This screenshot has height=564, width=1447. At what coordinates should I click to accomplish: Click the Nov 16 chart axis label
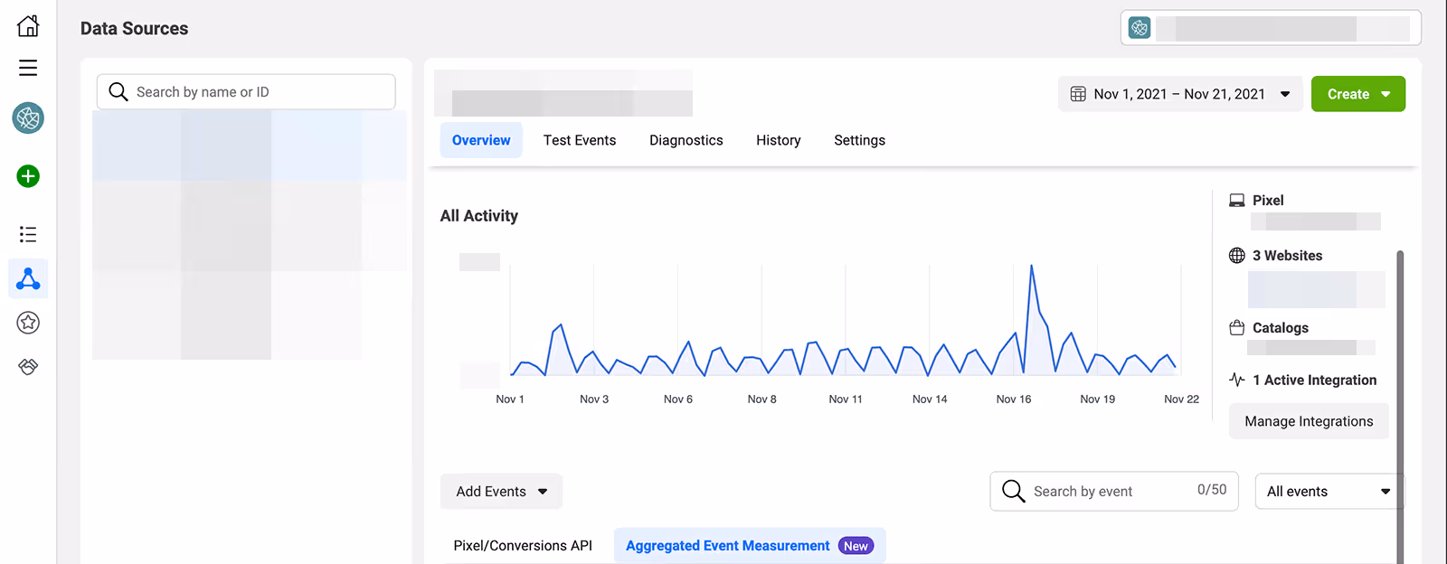pos(1014,399)
